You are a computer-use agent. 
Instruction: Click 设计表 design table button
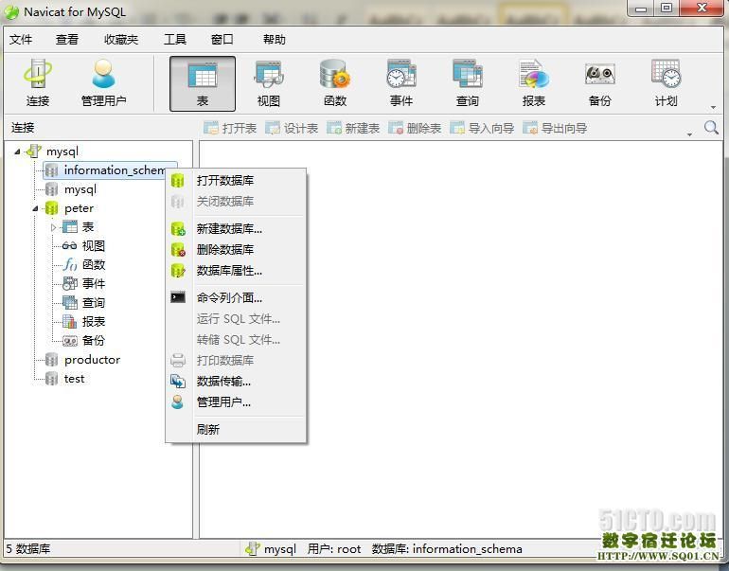point(292,128)
